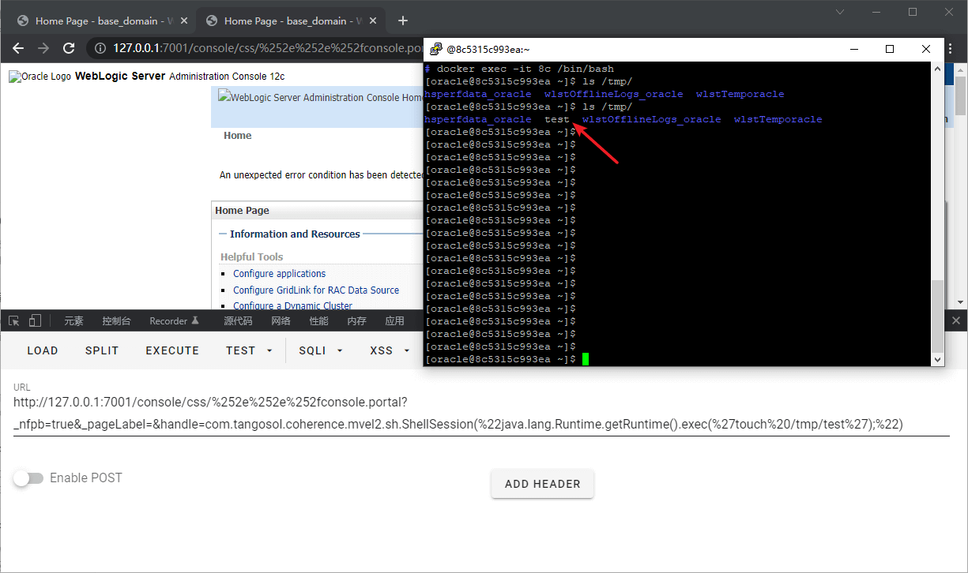
Task: Minimize the terminal window
Action: pyautogui.click(x=854, y=49)
